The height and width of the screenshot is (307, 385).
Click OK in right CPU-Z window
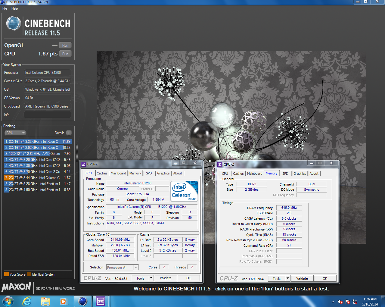pos(325,279)
